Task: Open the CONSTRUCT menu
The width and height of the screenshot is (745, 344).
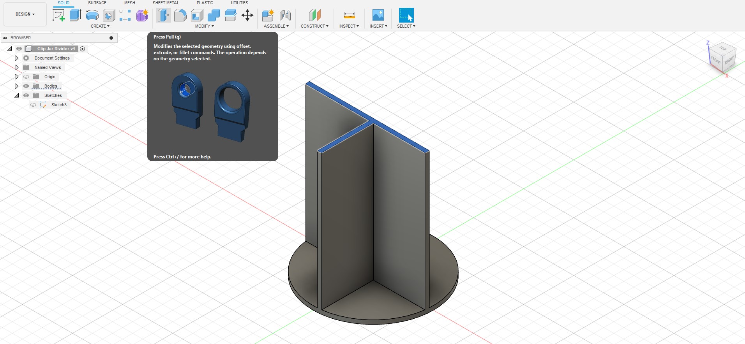Action: click(314, 26)
